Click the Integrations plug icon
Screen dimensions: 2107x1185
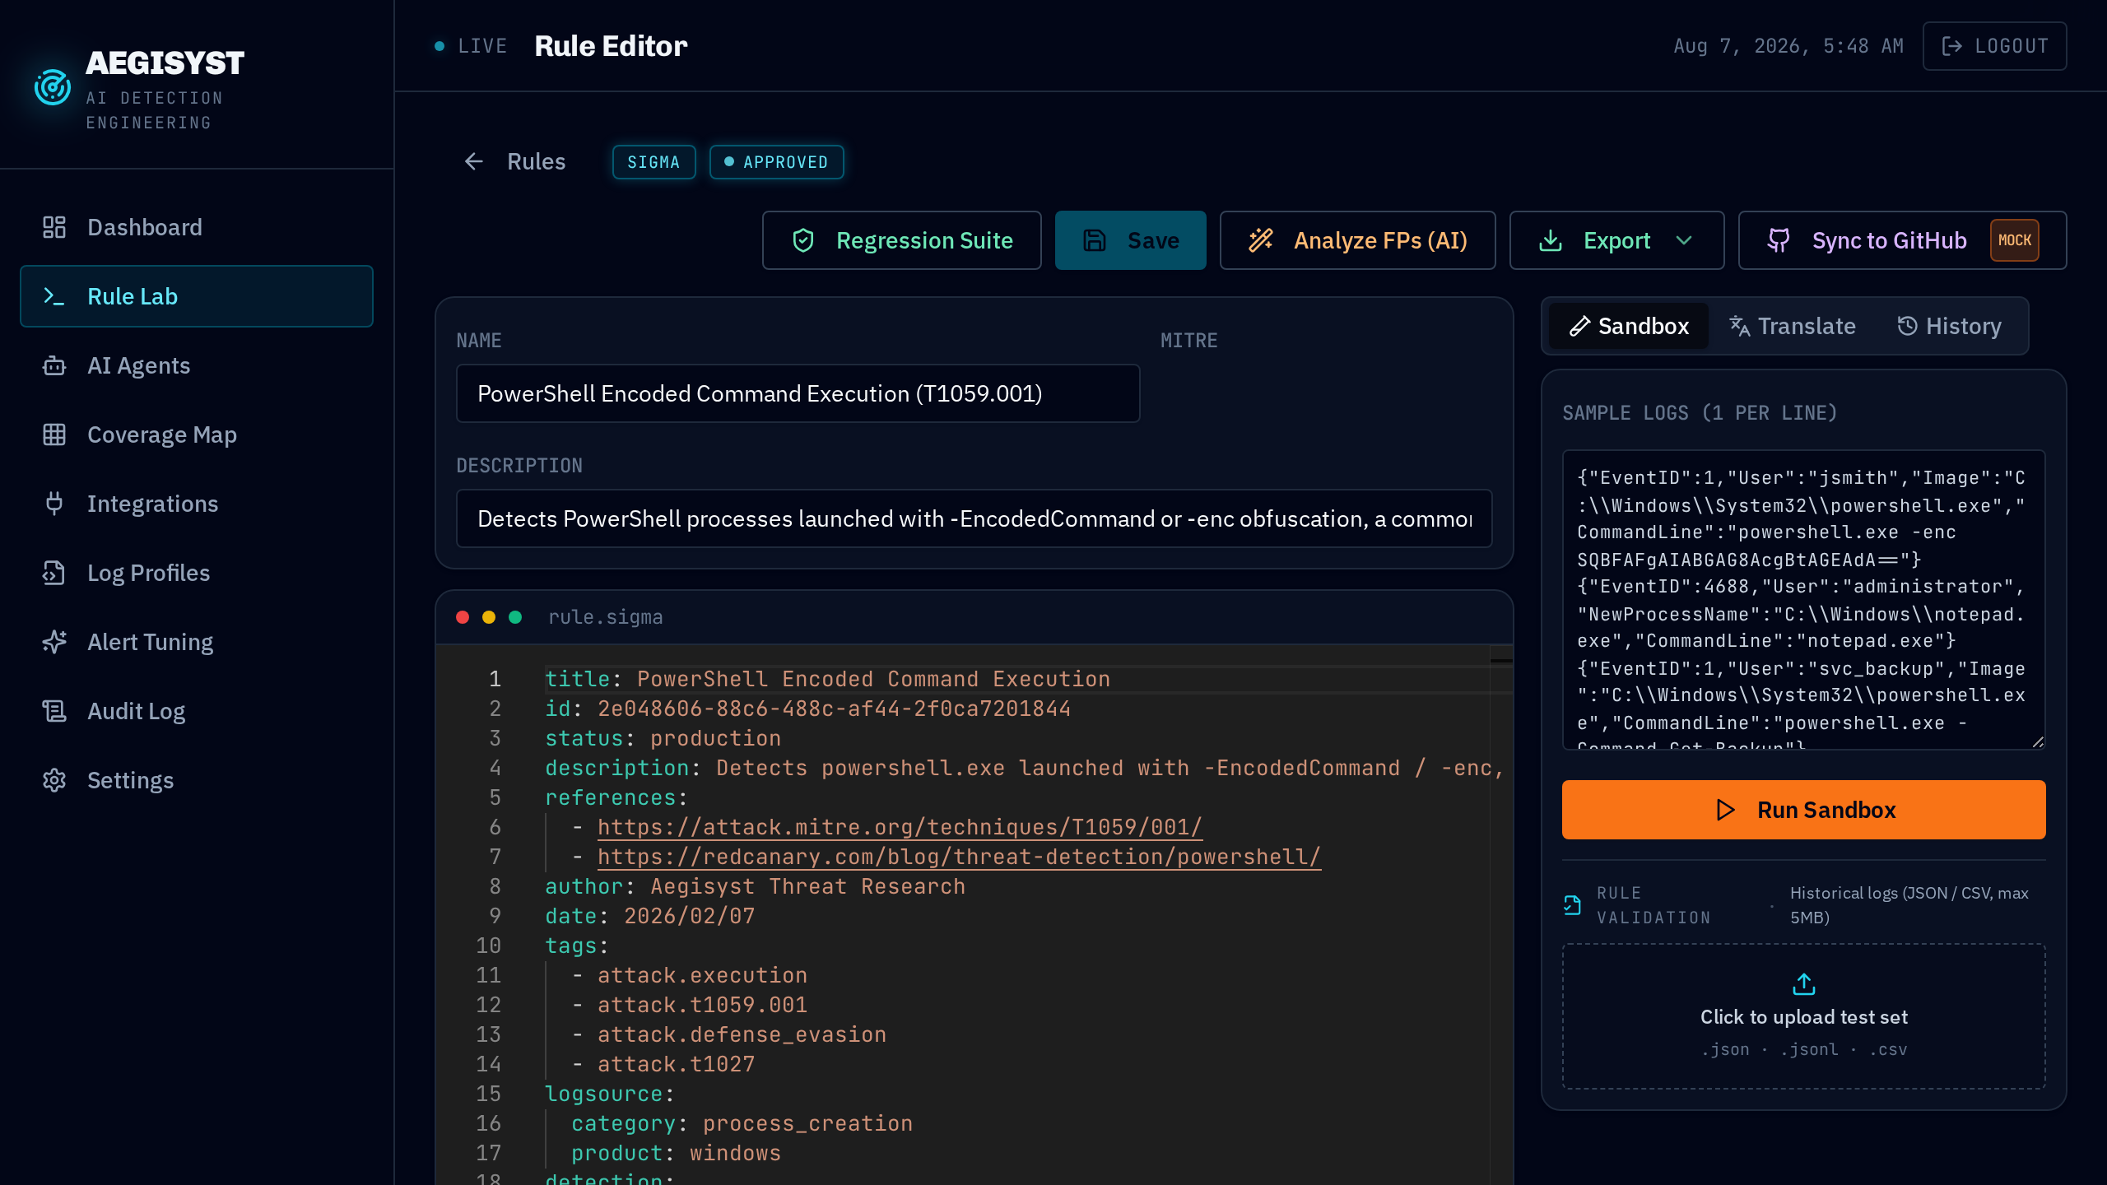click(54, 504)
